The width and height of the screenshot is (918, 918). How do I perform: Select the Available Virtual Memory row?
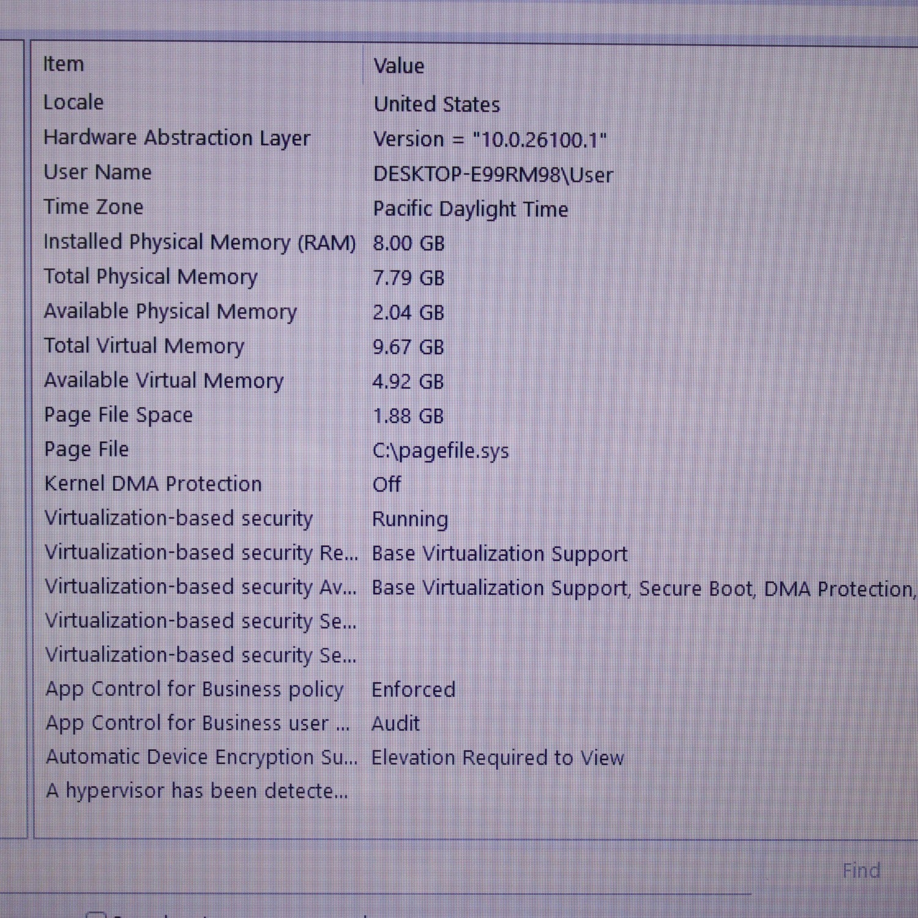[163, 381]
